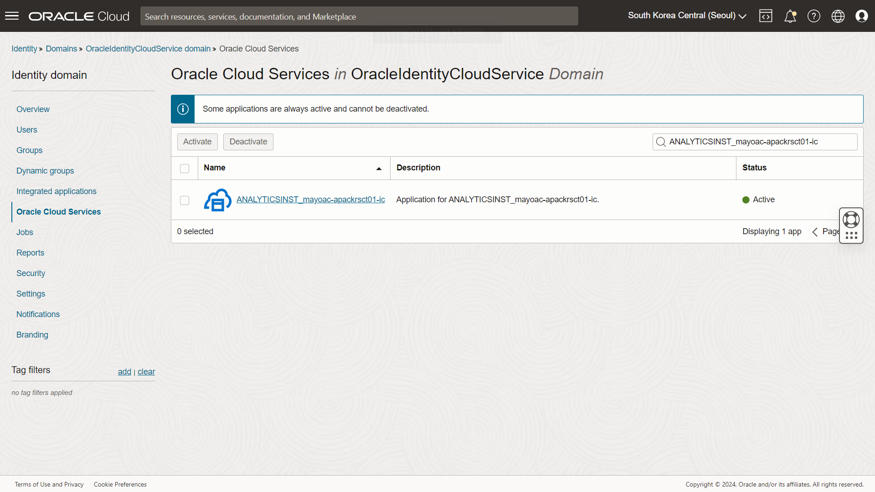
Task: Open the notifications bell
Action: click(790, 16)
